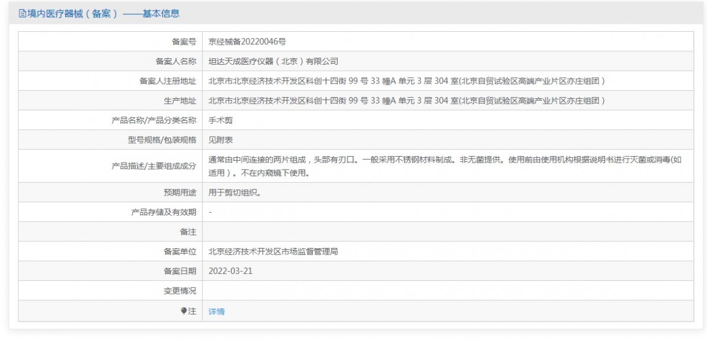This screenshot has width=707, height=341.
Task: Click the 备案号 label cell
Action: coord(184,42)
